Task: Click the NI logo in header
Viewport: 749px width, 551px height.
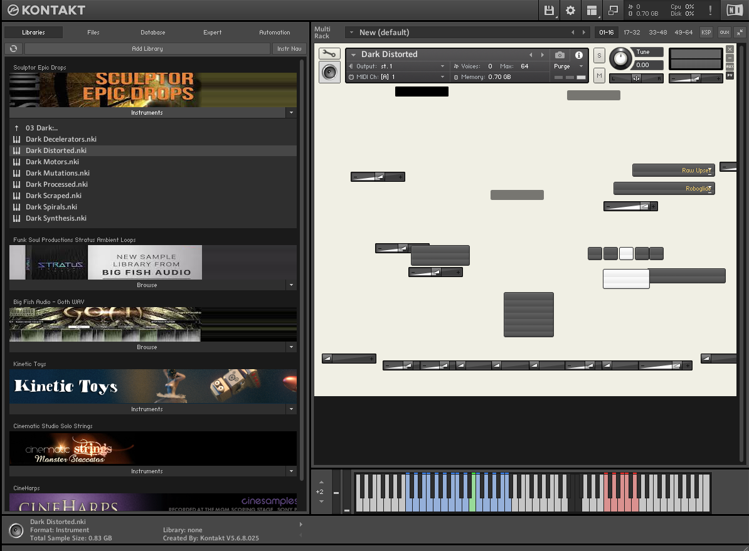Action: (735, 10)
